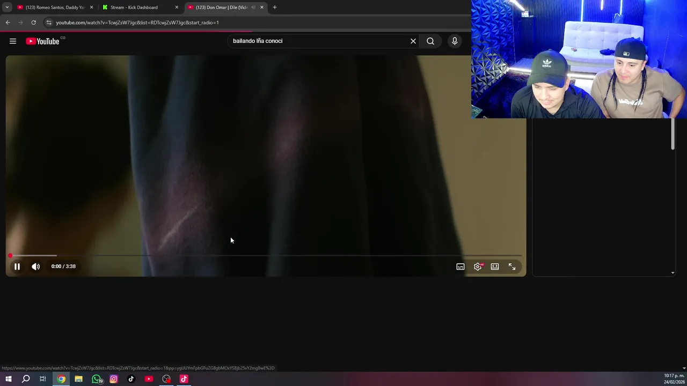Open the Windows Start menu
687x386 pixels.
click(x=8, y=379)
